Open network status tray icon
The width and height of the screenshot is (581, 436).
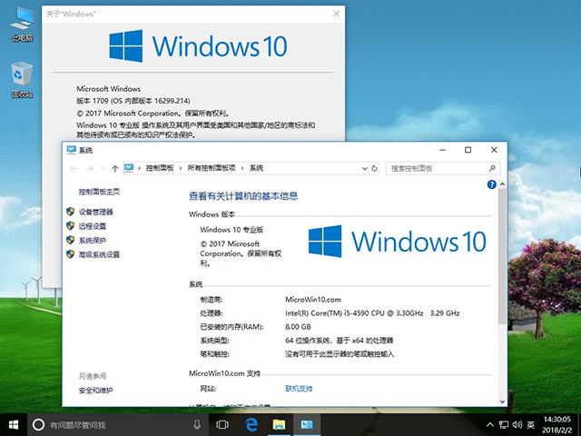click(504, 425)
